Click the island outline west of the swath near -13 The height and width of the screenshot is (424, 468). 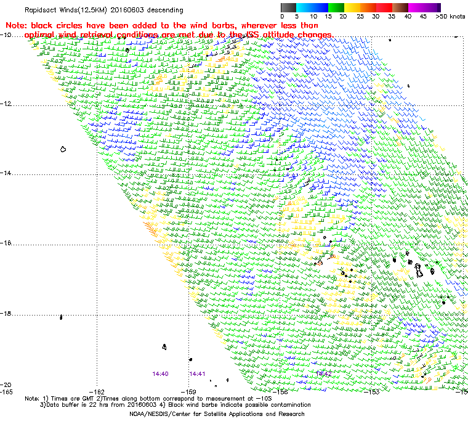tap(63, 149)
